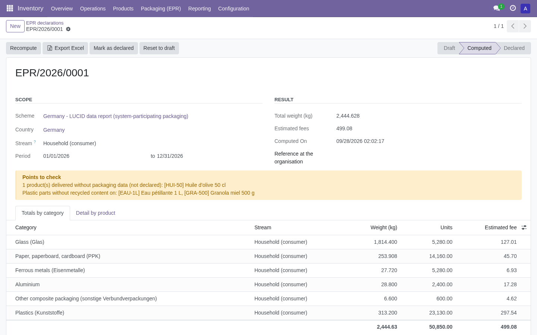The height and width of the screenshot is (335, 537).
Task: Go to previous record arrow
Action: tap(513, 26)
